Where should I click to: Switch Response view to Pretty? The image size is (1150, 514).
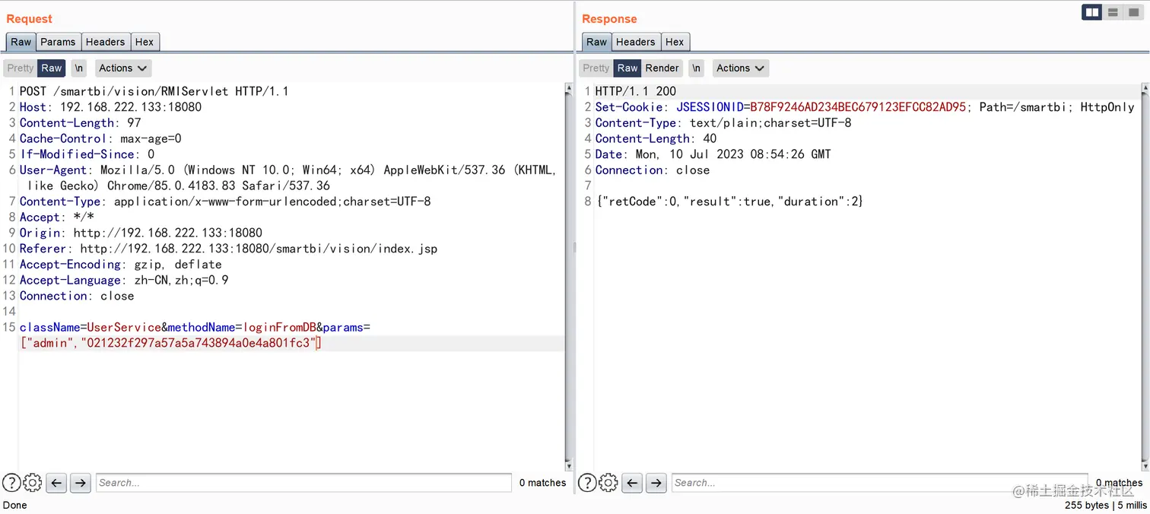pyautogui.click(x=596, y=68)
